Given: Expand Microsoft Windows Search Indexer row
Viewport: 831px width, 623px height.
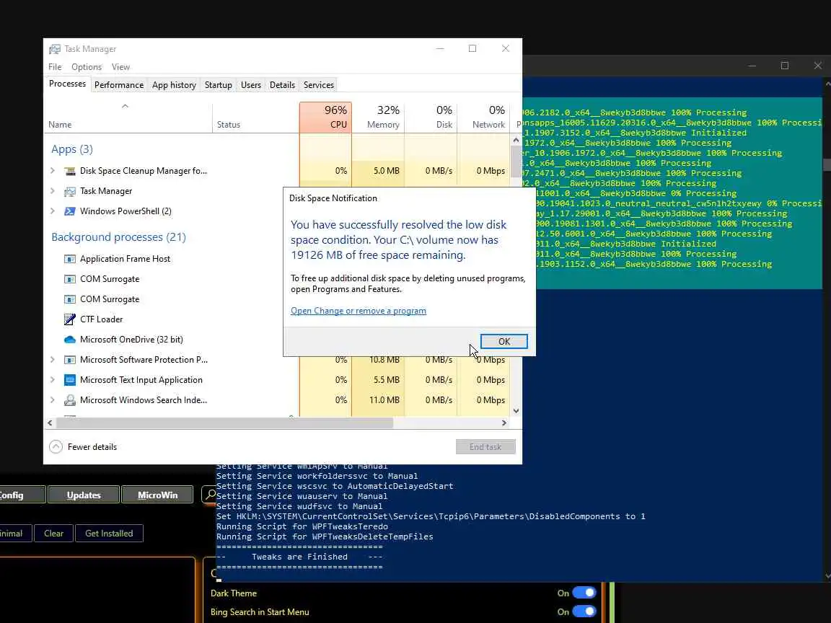Looking at the screenshot, I should 53,399.
